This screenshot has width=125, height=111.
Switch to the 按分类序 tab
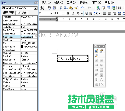coord(21,13)
